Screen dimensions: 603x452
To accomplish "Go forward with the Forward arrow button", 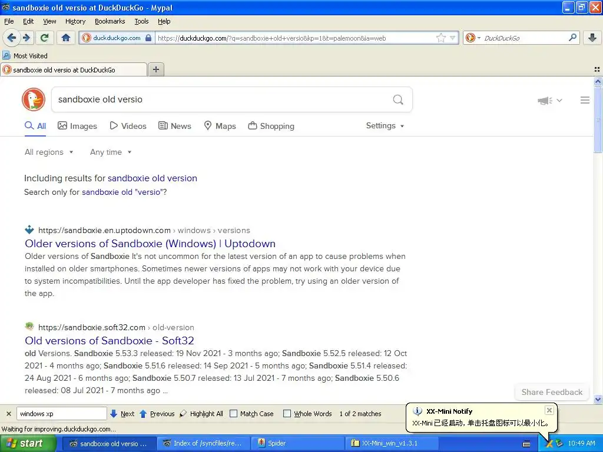I will pos(26,38).
